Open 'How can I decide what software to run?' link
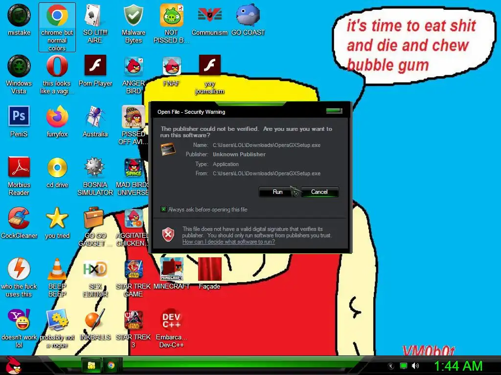The width and height of the screenshot is (501, 375). 228,242
